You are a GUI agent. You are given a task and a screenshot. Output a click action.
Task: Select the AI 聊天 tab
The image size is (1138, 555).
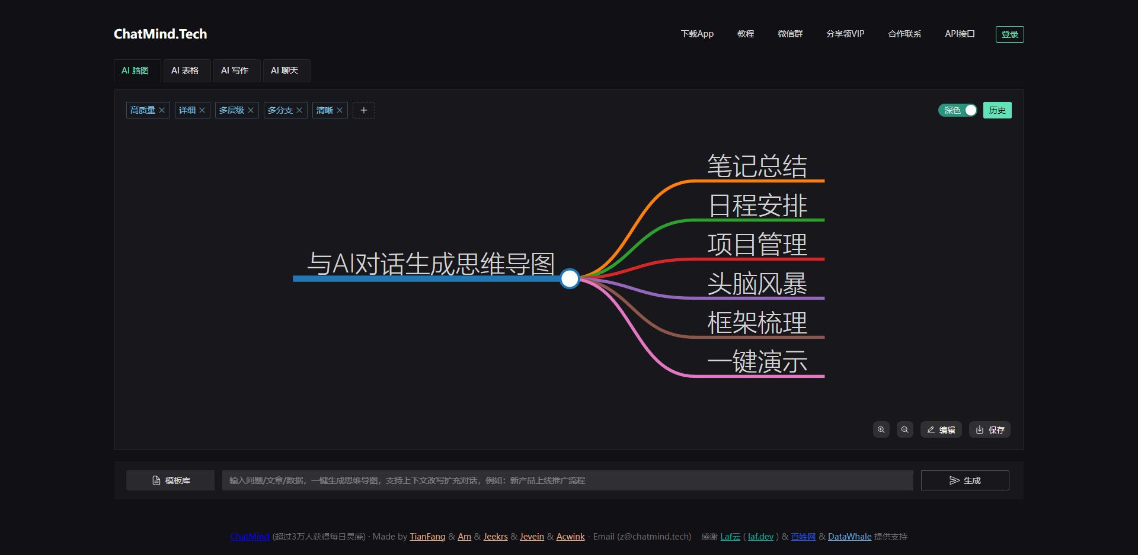pos(284,70)
